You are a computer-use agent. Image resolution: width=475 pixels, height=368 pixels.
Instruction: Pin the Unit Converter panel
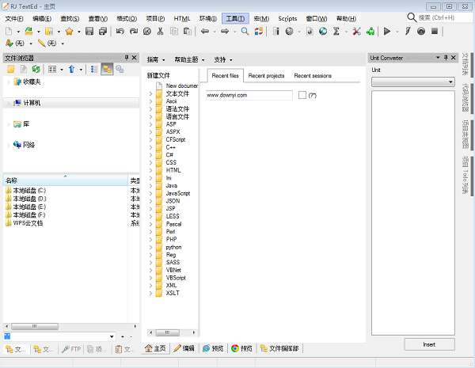click(x=446, y=58)
